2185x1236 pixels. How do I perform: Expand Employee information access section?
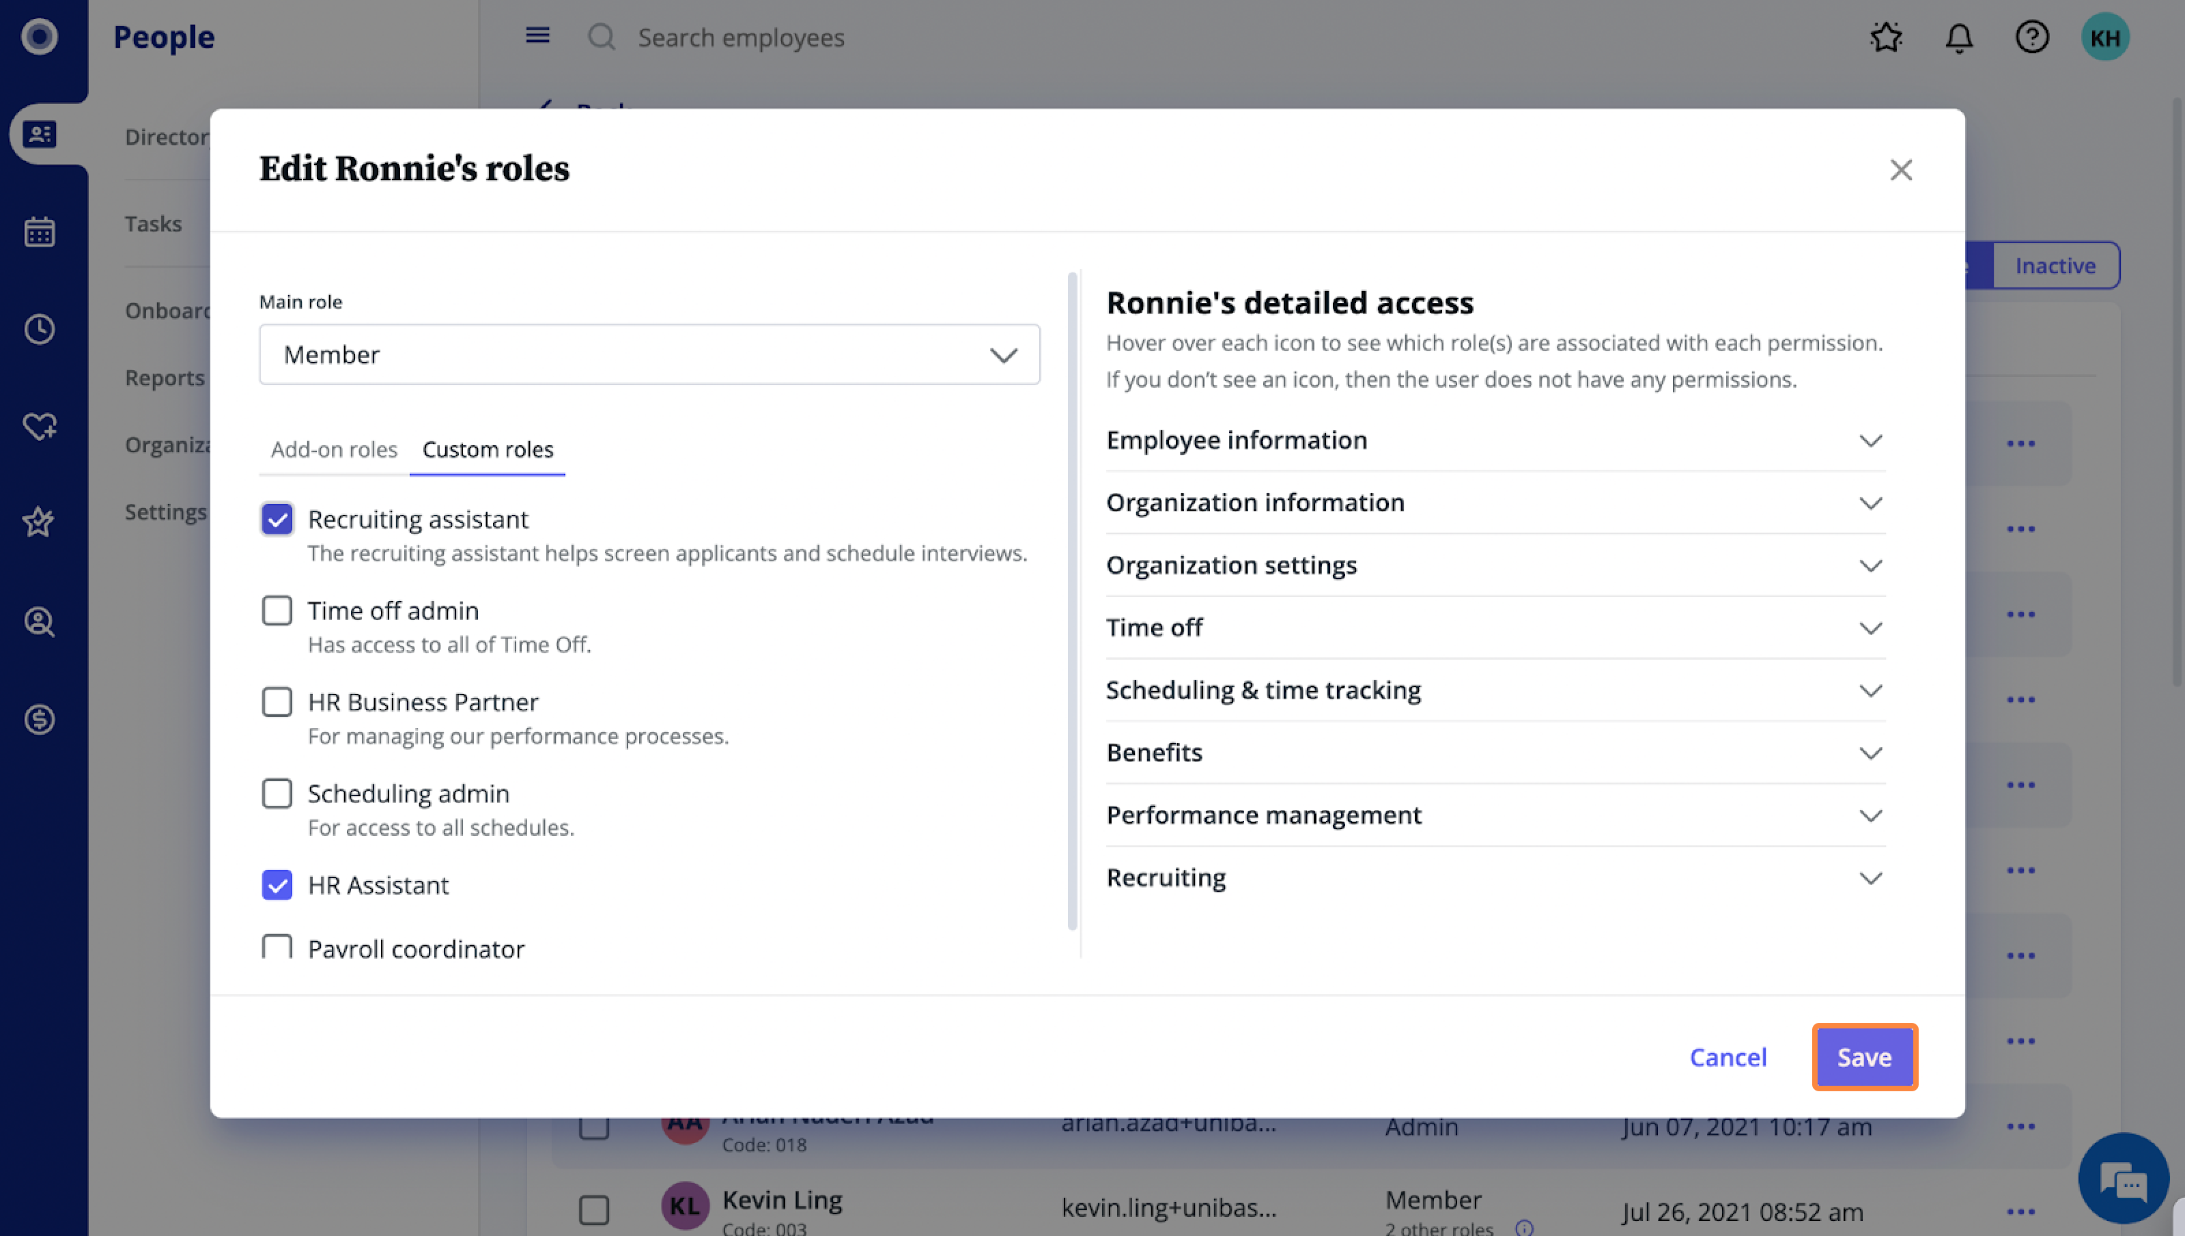pyautogui.click(x=1495, y=440)
